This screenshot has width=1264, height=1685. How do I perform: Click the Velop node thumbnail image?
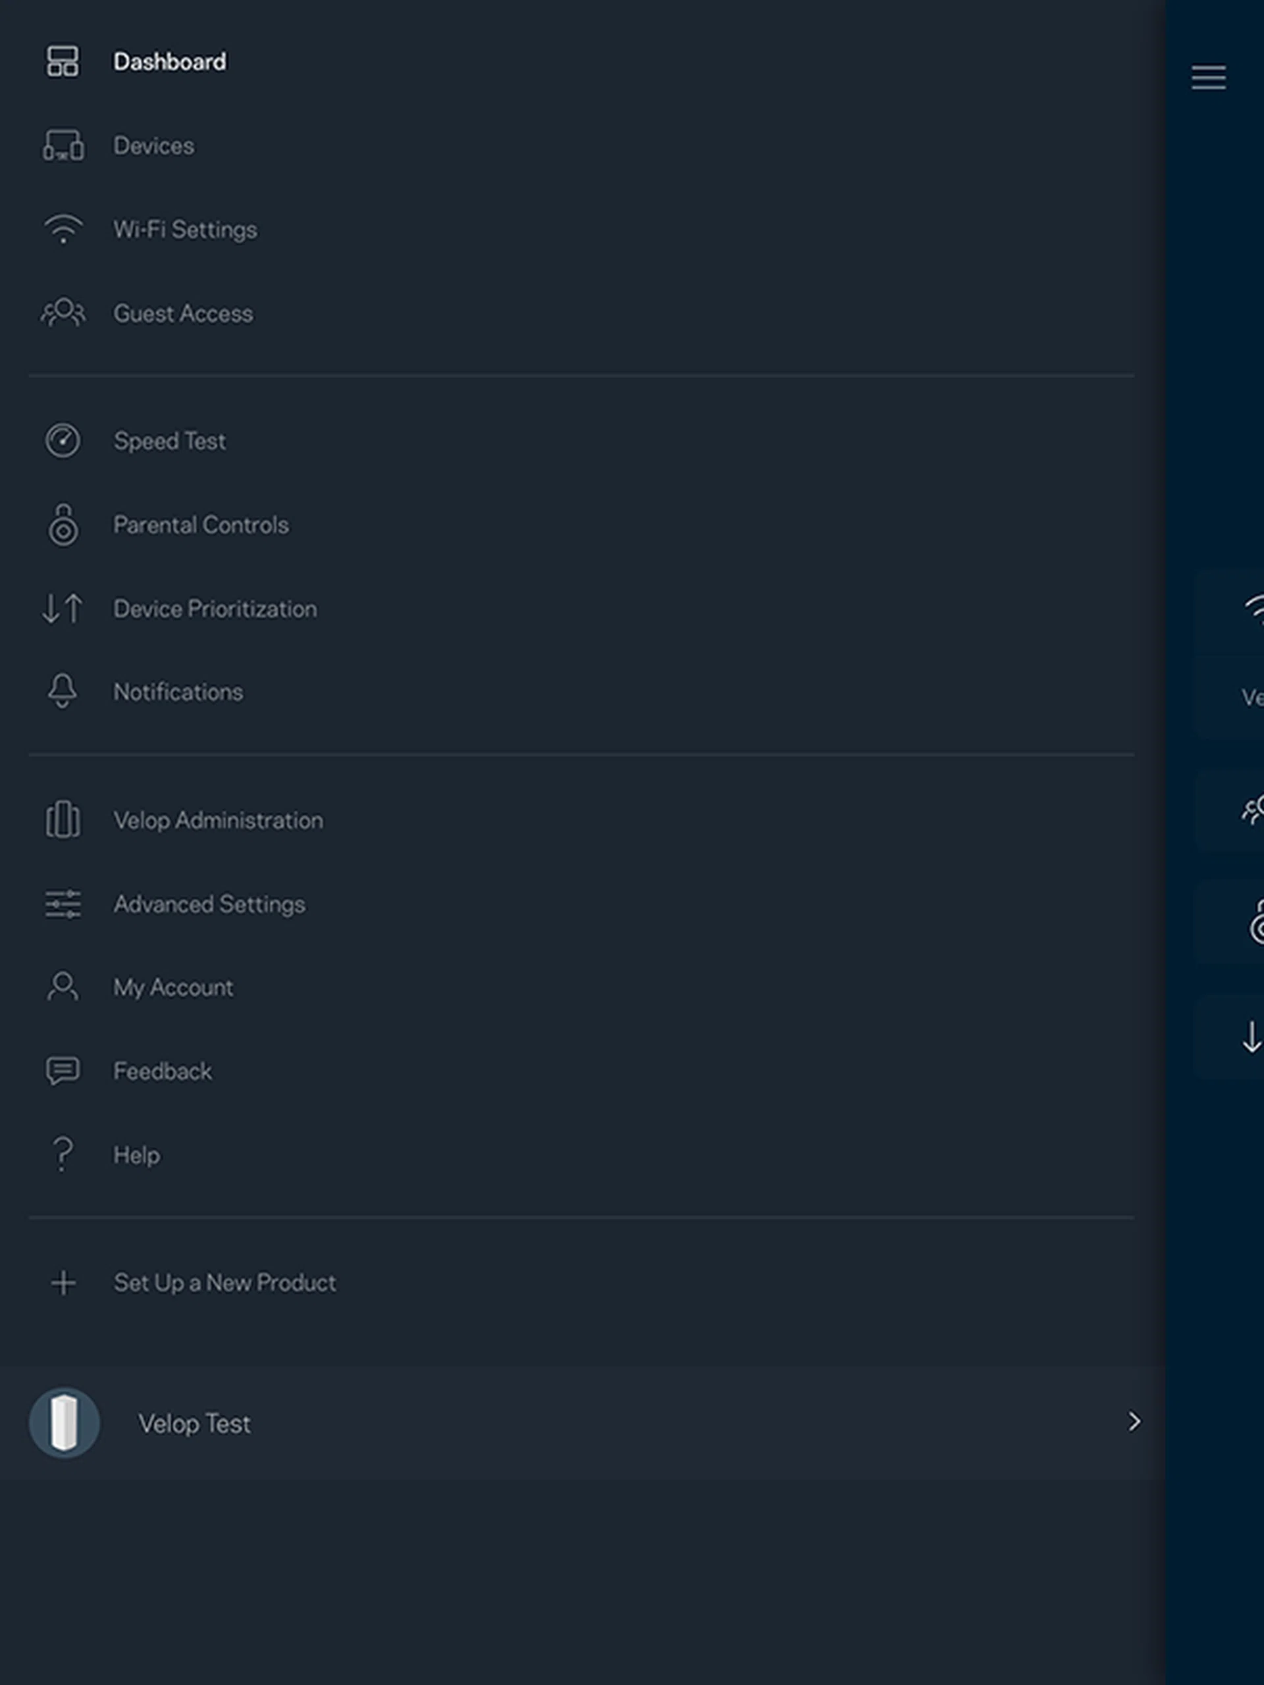coord(64,1422)
